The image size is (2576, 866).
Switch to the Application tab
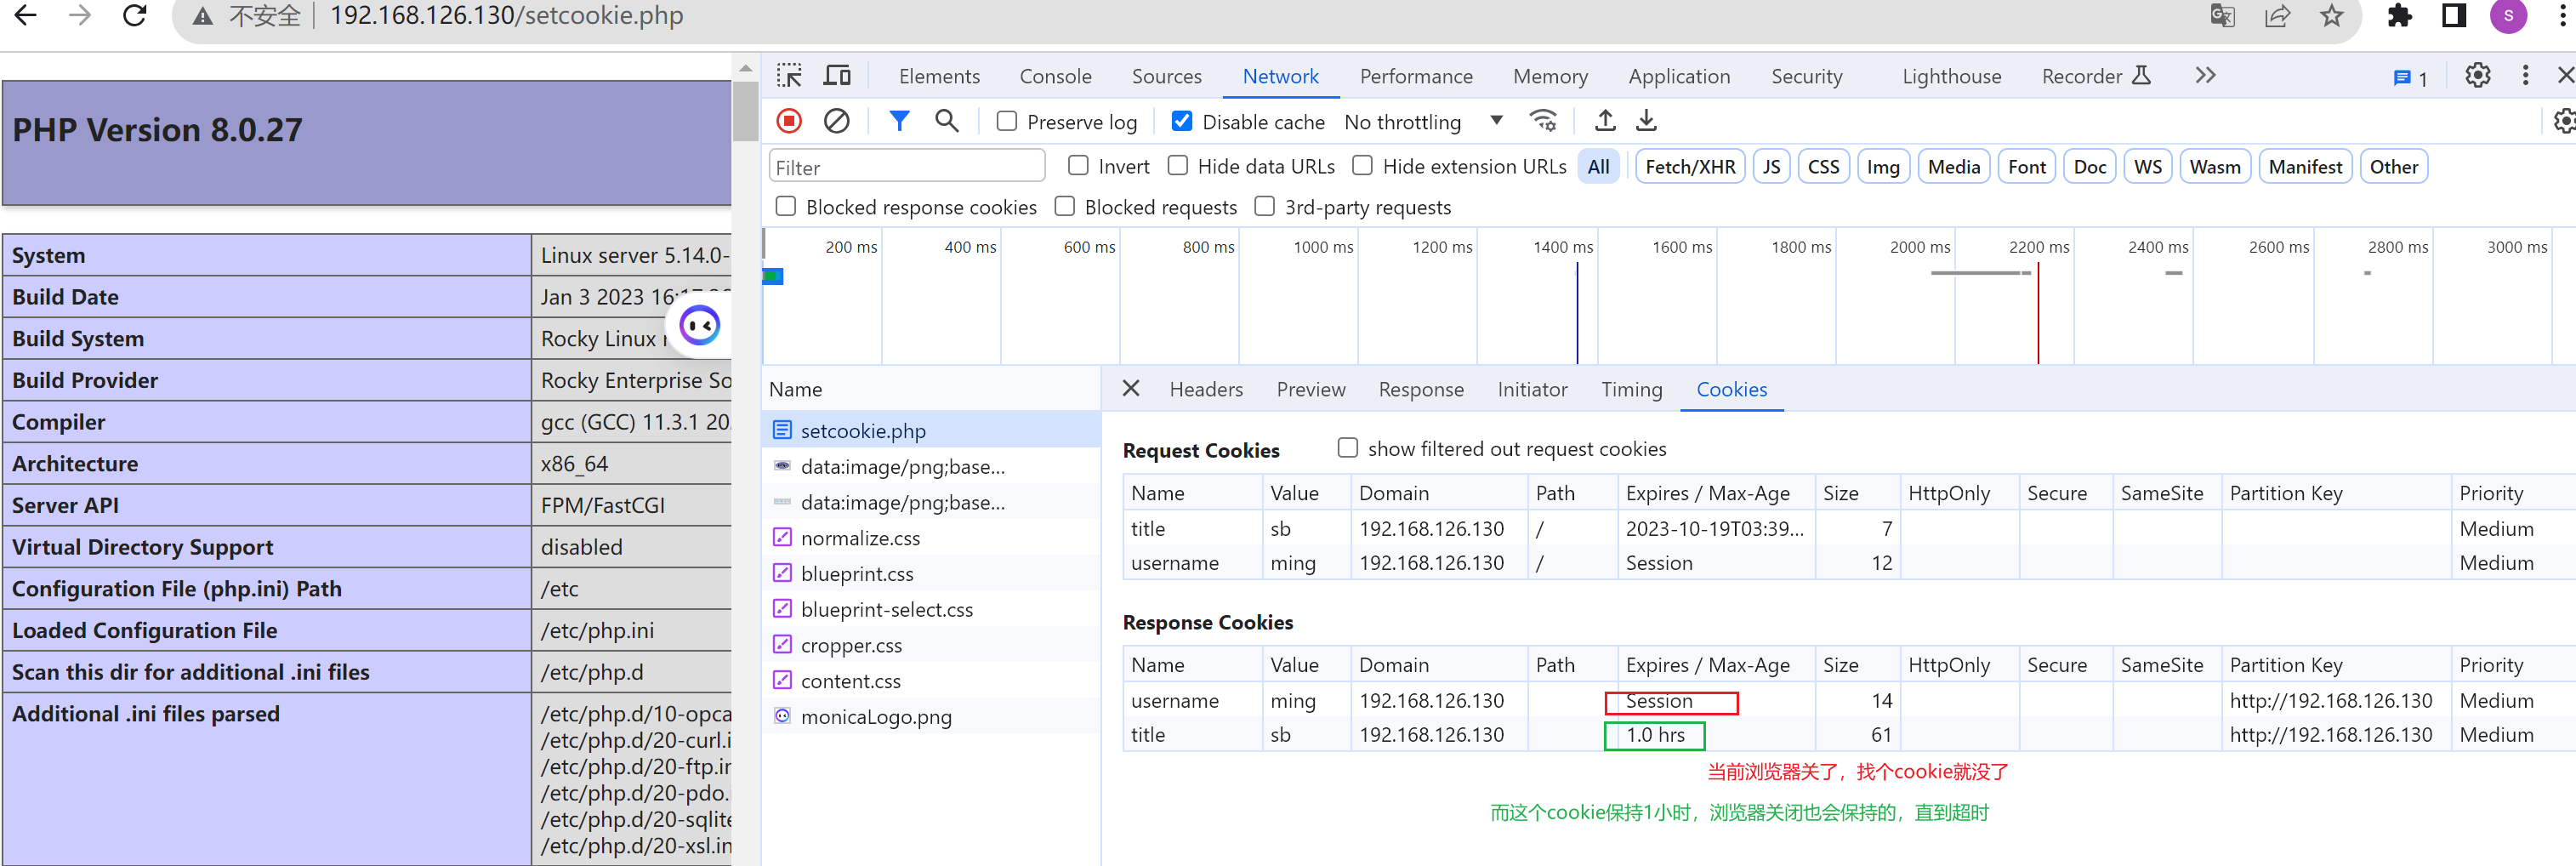click(1678, 77)
